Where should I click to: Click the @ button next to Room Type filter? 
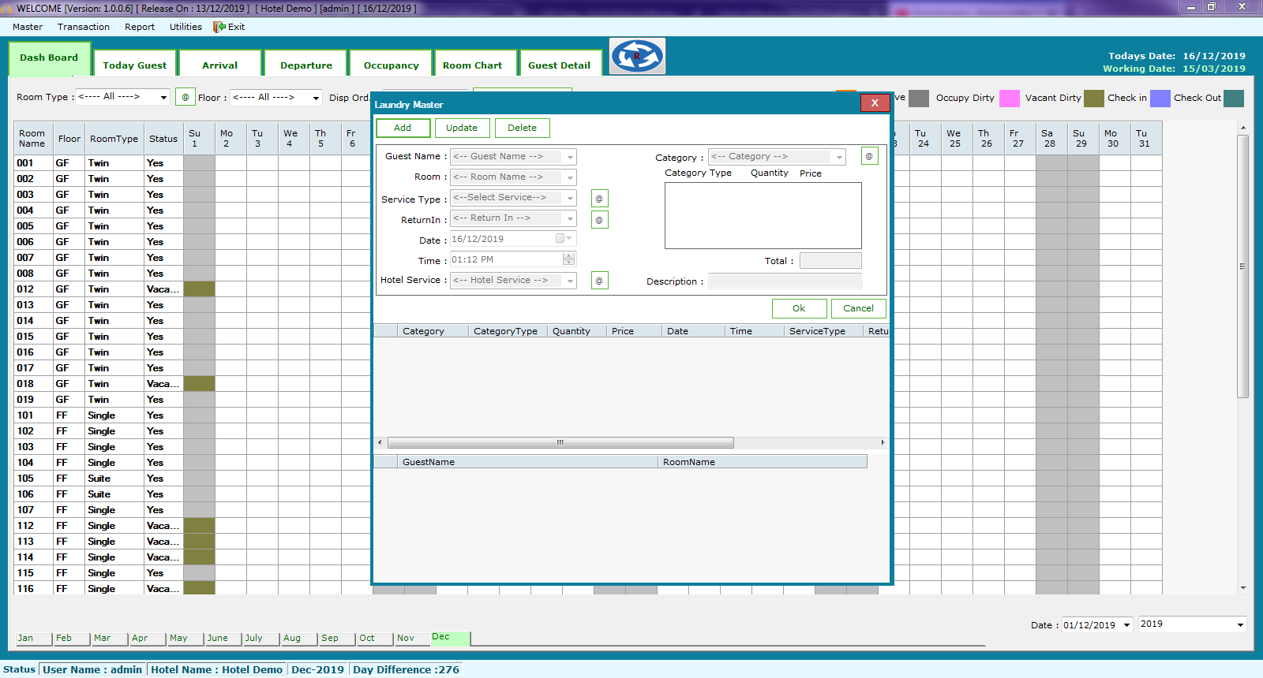pyautogui.click(x=186, y=97)
